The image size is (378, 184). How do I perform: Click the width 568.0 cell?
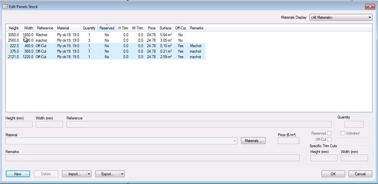click(x=29, y=51)
